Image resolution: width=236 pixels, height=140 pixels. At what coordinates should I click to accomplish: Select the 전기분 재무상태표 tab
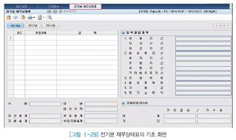point(86,7)
